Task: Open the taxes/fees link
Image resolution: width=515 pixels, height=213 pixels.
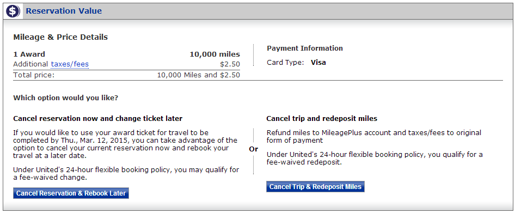Action: pyautogui.click(x=70, y=64)
